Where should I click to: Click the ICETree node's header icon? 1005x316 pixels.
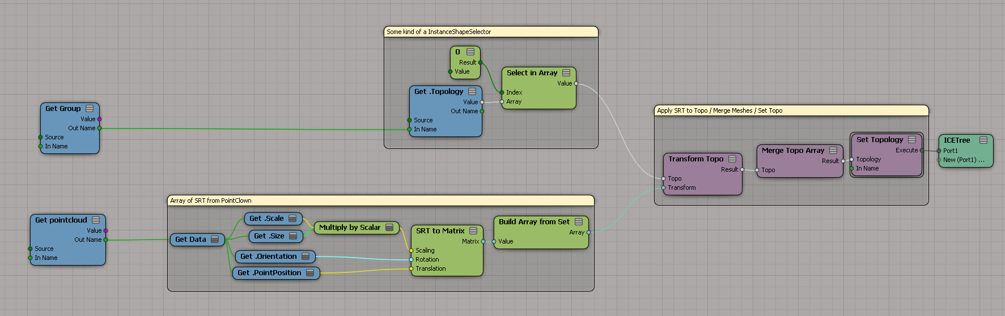click(983, 140)
